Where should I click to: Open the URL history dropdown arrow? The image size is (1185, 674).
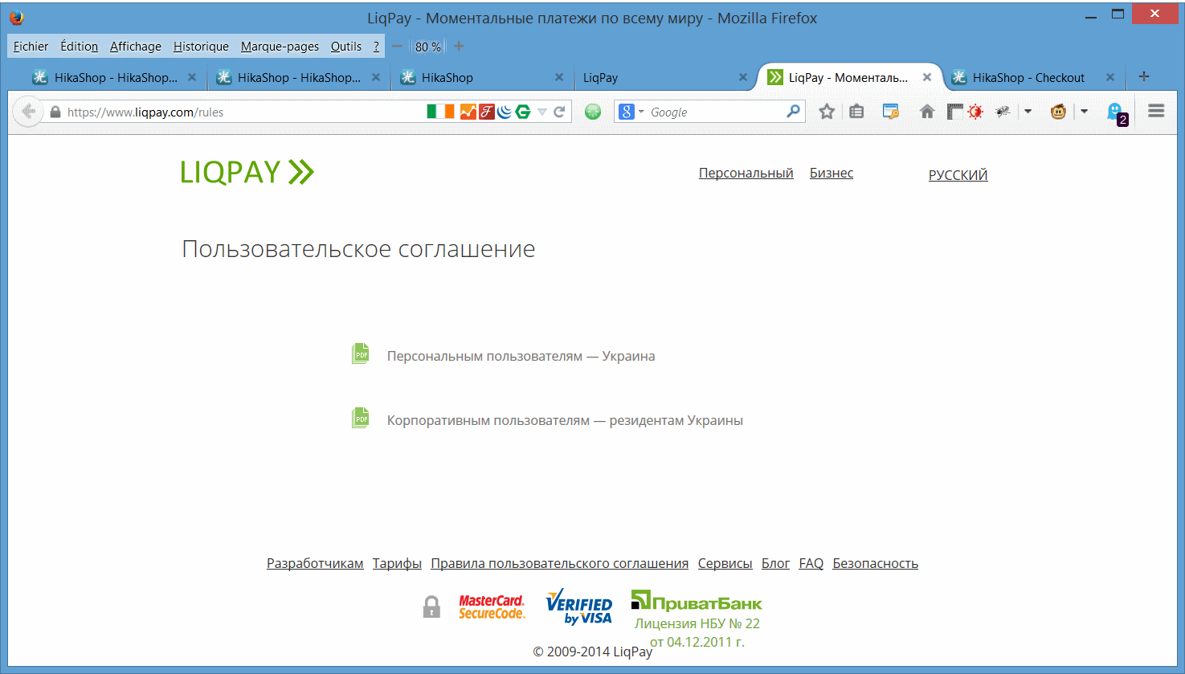click(x=542, y=112)
